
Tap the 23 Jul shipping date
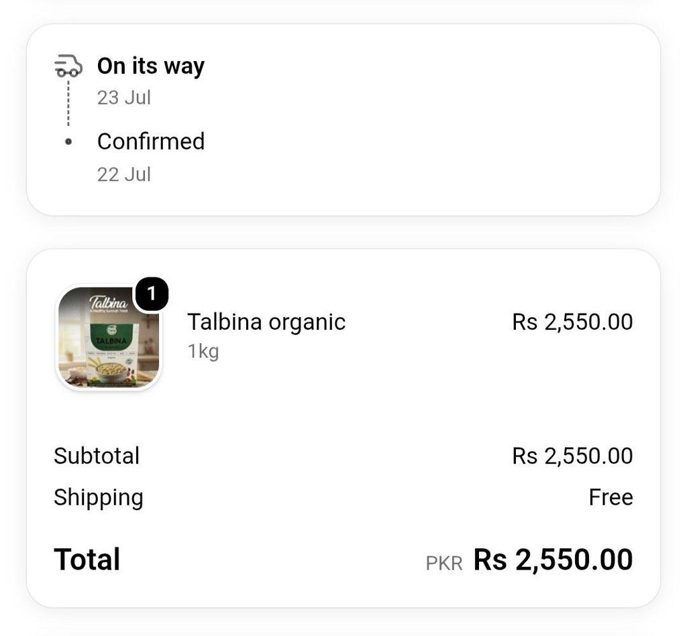point(124,98)
